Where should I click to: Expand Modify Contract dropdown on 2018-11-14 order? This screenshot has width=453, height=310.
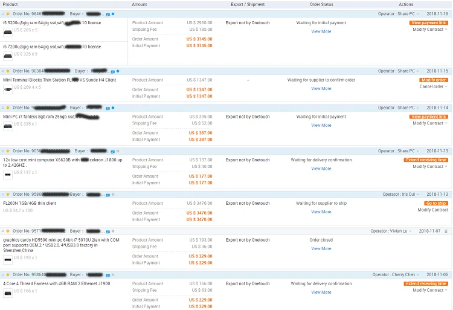click(446, 124)
